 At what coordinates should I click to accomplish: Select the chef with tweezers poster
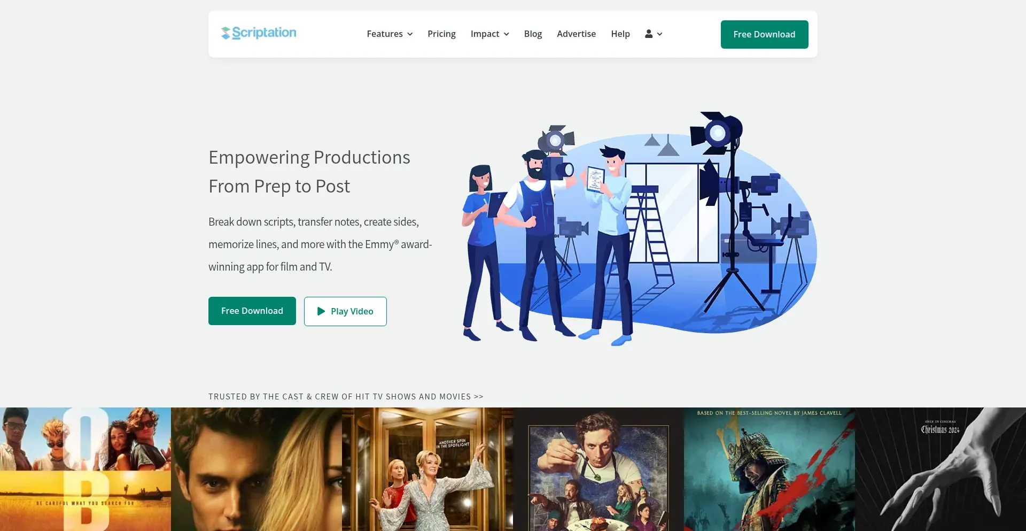[598, 469]
